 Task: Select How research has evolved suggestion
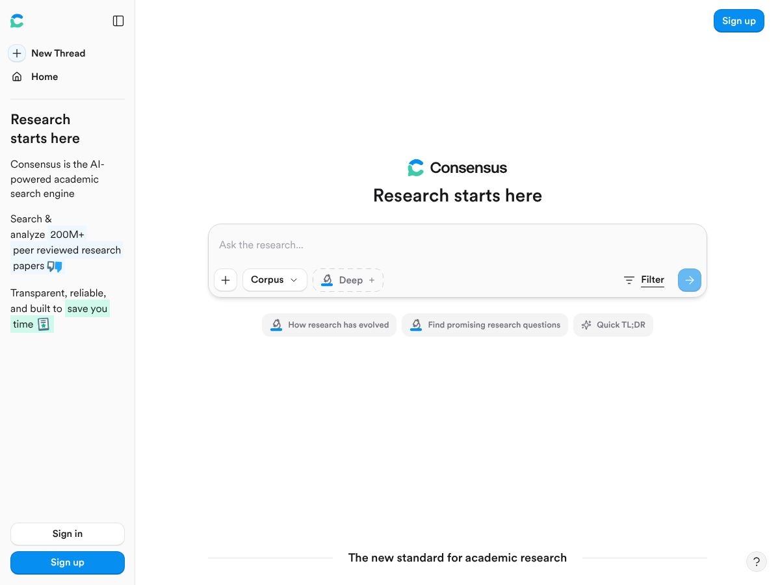coord(329,325)
